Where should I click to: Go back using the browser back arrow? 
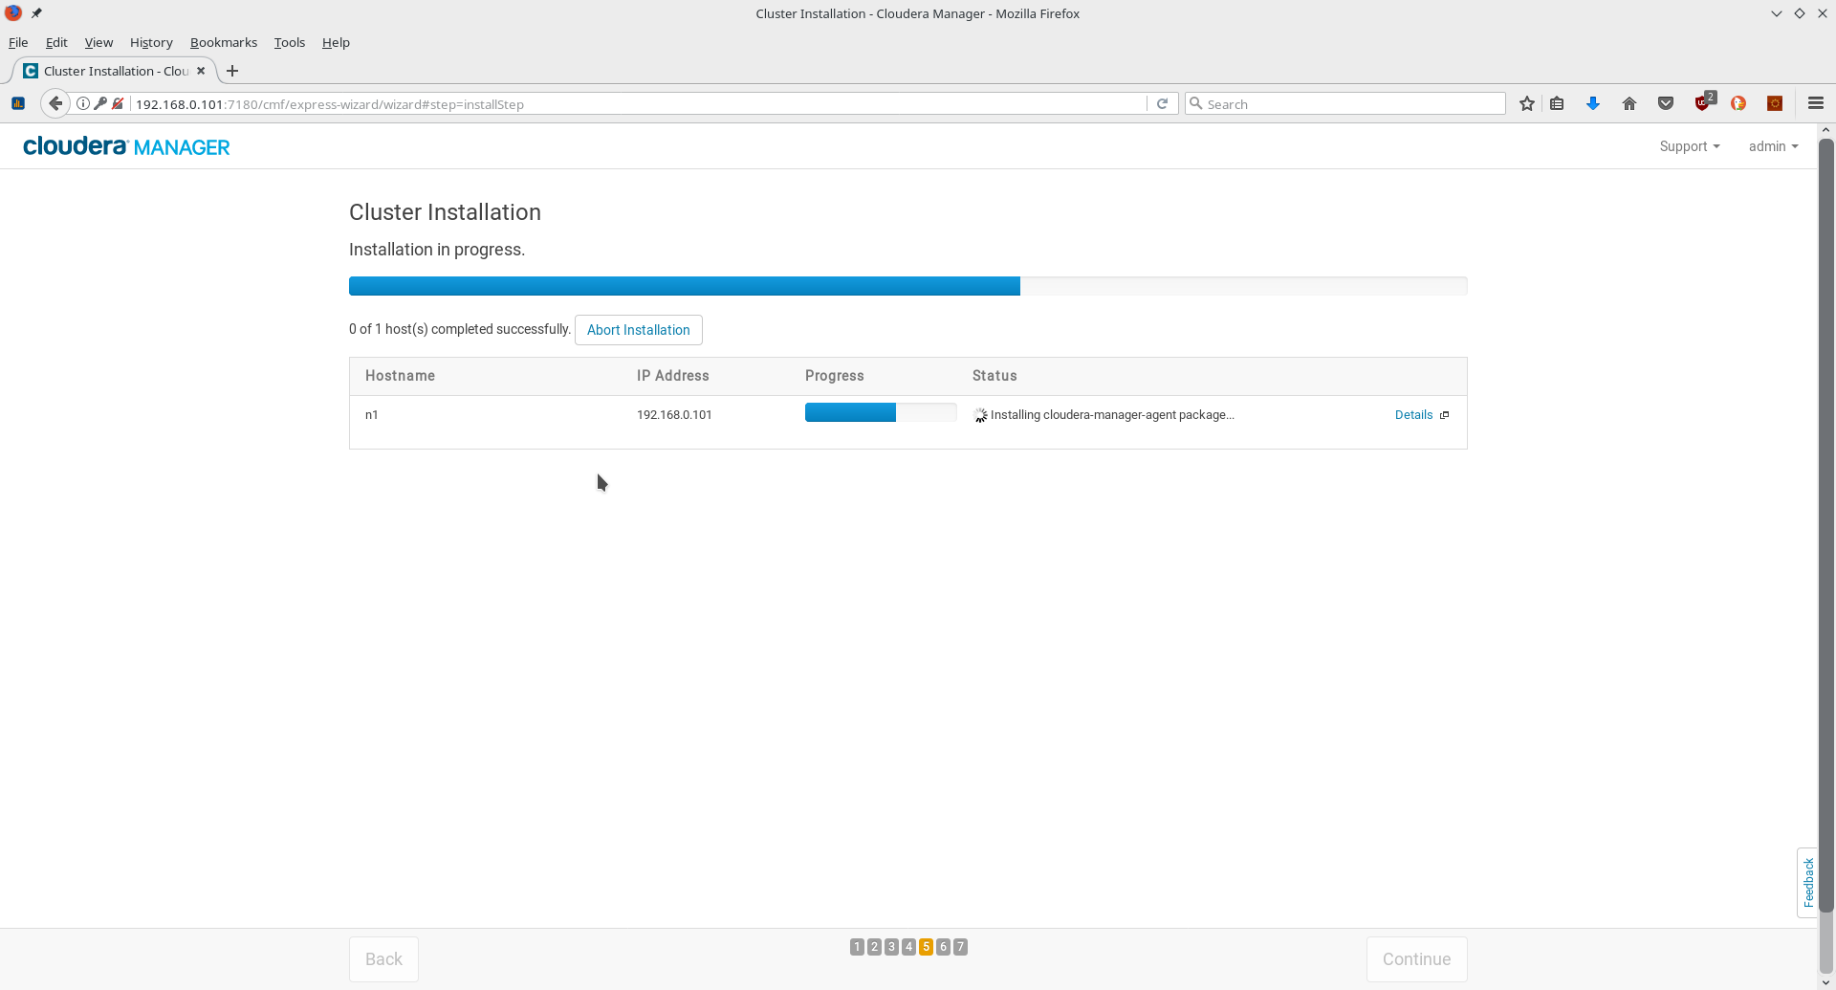point(55,103)
